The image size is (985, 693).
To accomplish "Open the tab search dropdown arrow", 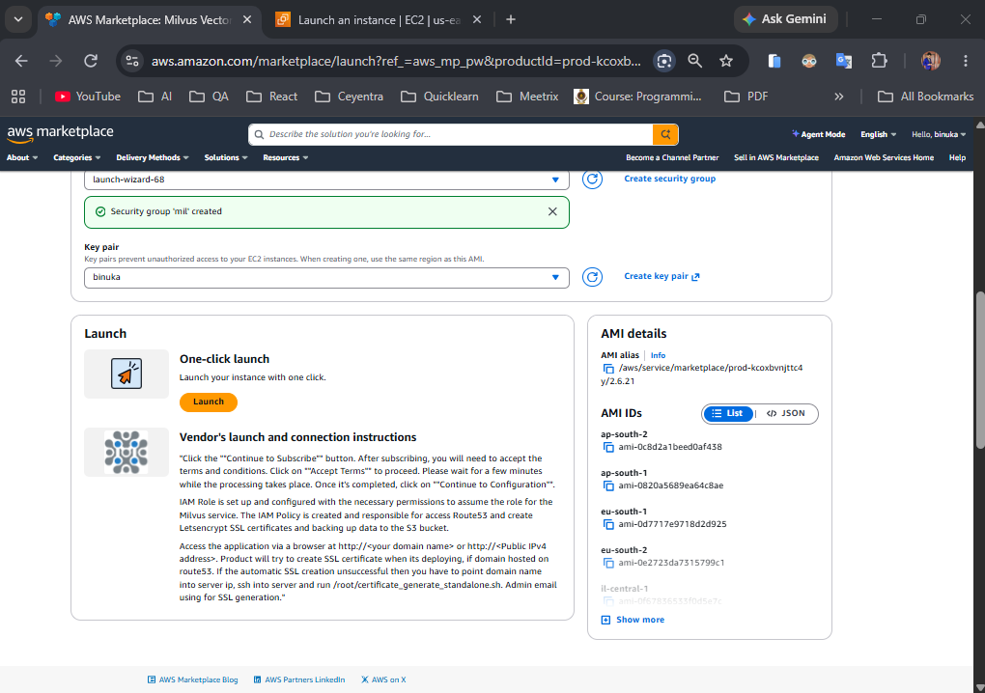I will [18, 19].
